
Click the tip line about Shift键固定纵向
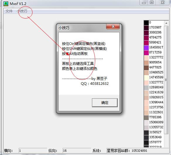pos(84,49)
